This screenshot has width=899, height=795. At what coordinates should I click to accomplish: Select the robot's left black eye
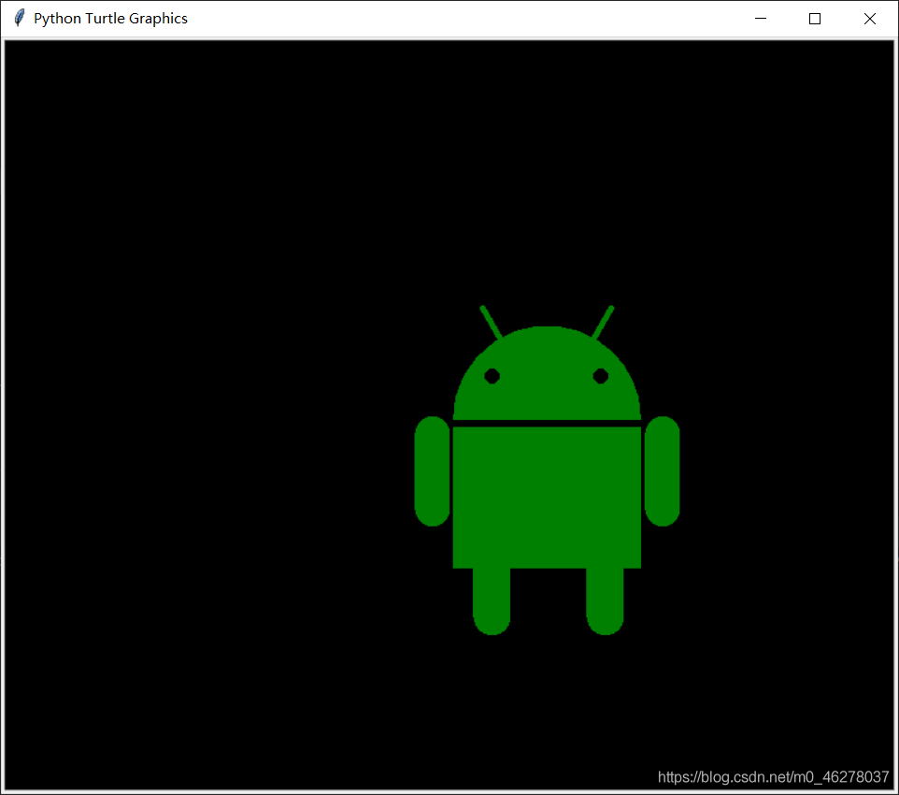492,376
